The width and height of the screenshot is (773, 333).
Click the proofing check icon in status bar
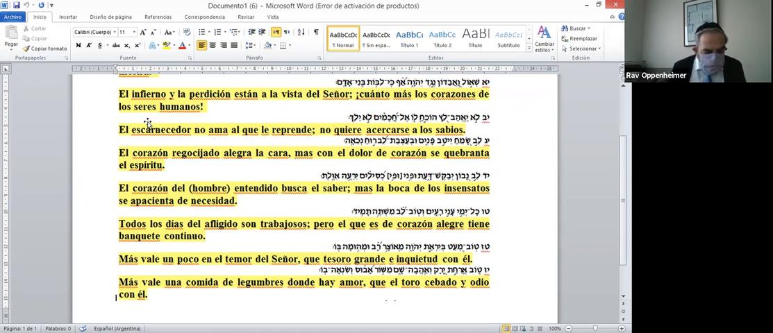pyautogui.click(x=83, y=328)
